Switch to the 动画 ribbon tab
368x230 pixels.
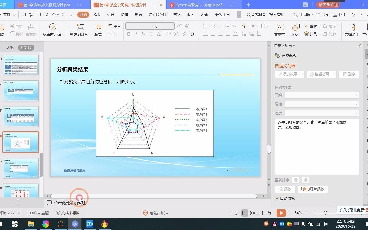[x=138, y=14]
